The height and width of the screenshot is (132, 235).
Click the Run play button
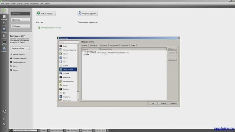(x=4, y=119)
